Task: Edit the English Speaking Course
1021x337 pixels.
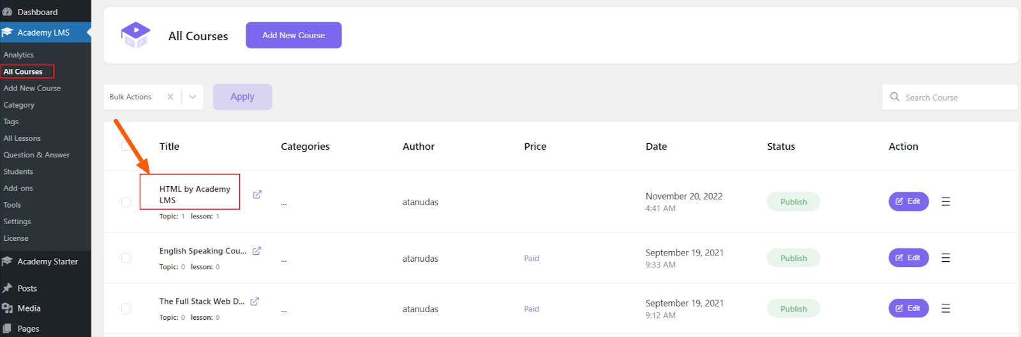Action: pyautogui.click(x=908, y=258)
